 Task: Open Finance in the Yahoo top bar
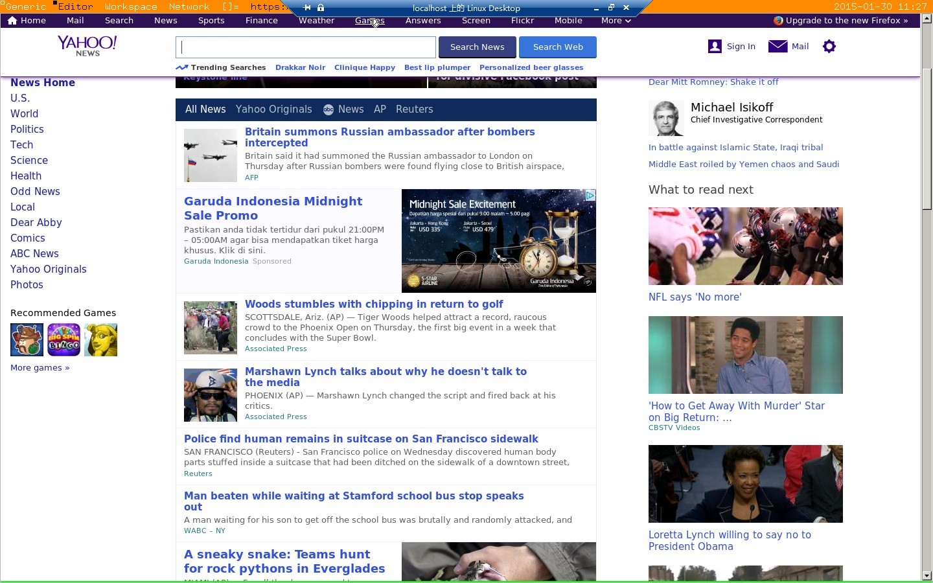[262, 21]
